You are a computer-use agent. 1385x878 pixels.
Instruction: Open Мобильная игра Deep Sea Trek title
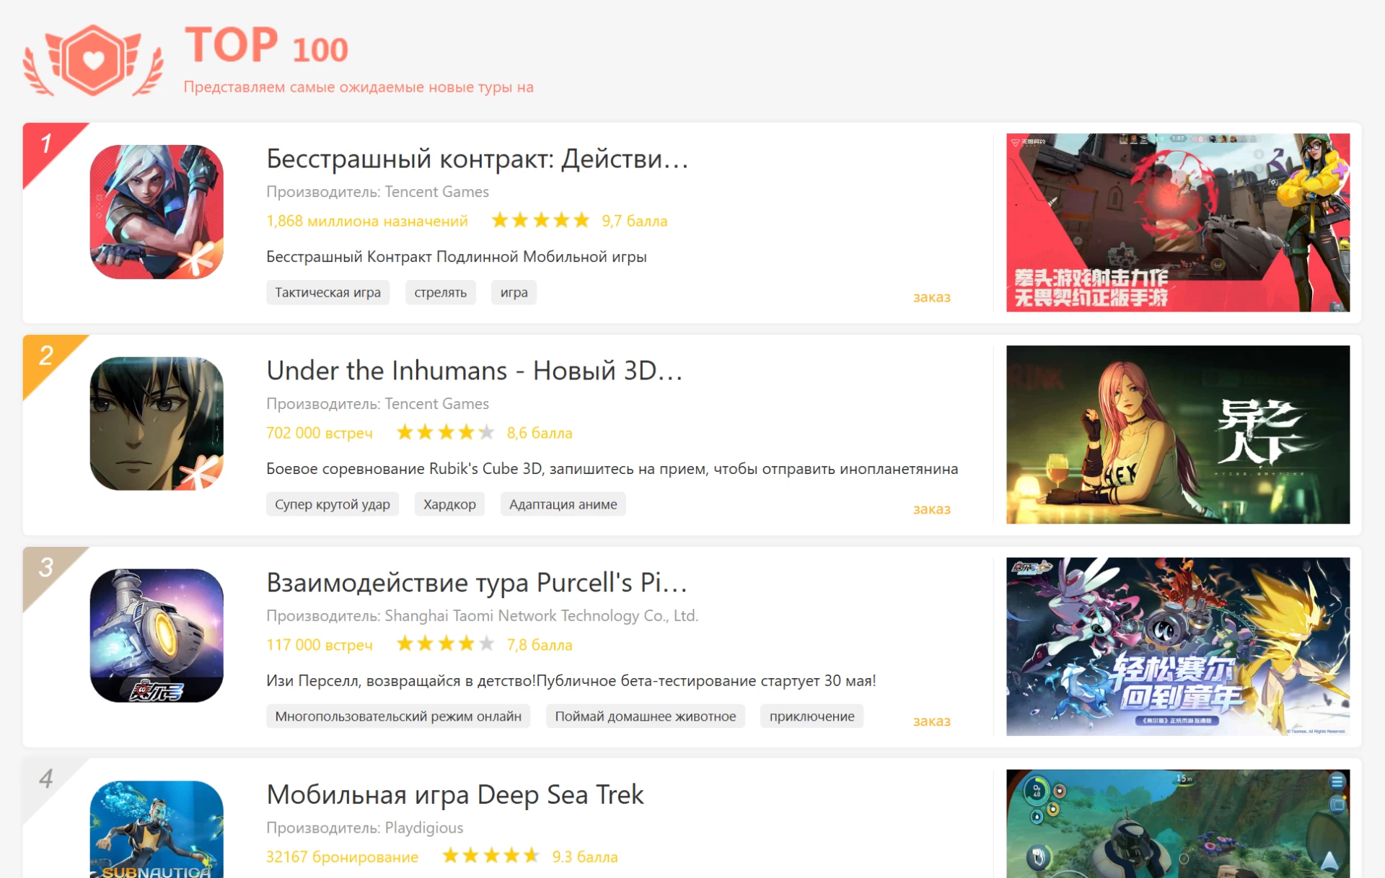tap(454, 794)
